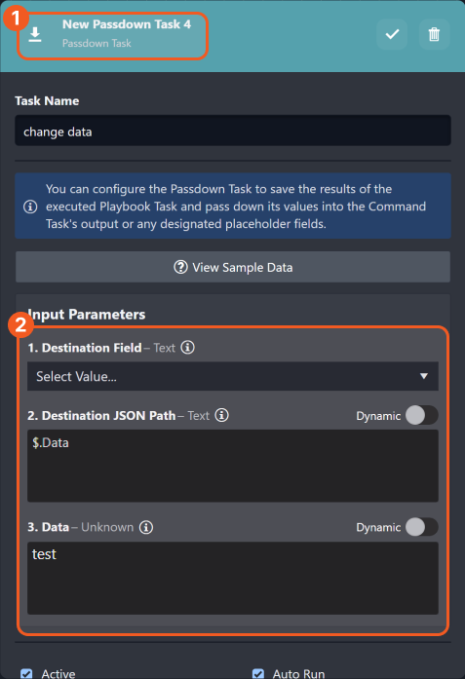Click the New Passdown Task 4 title

(x=127, y=24)
